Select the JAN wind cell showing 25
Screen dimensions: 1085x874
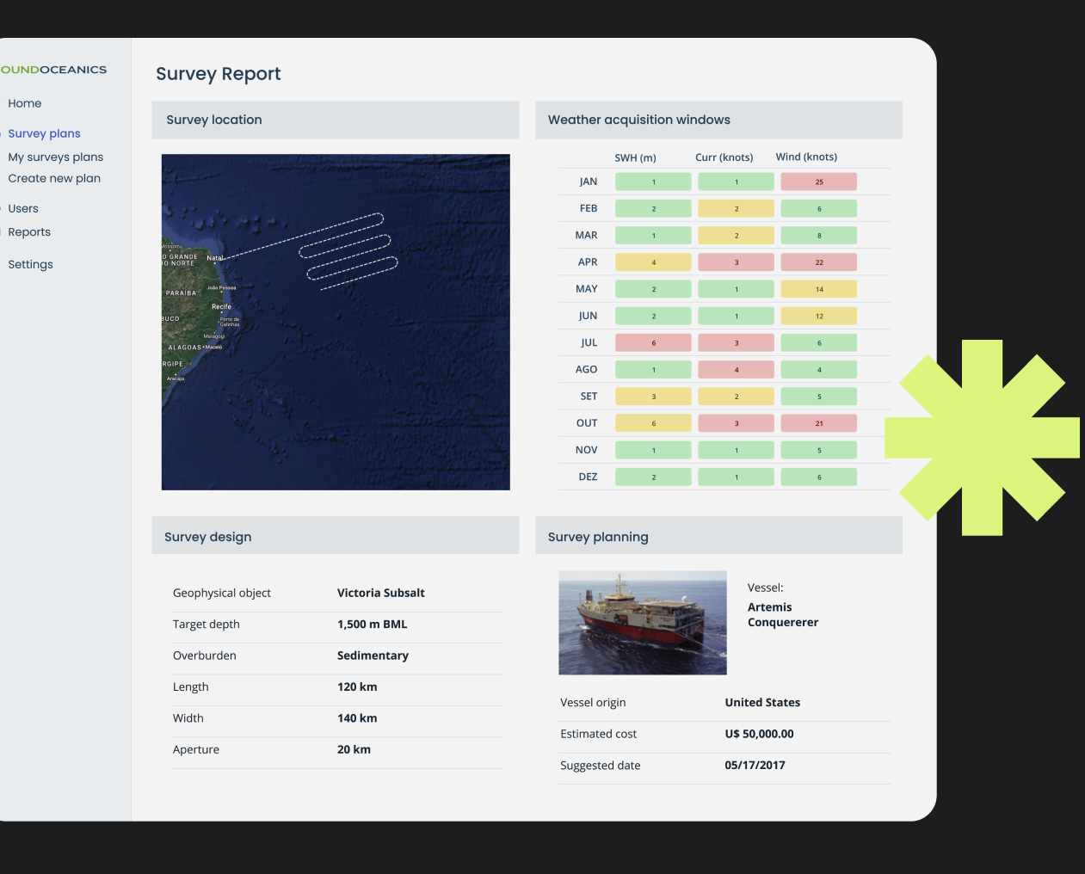tap(818, 182)
